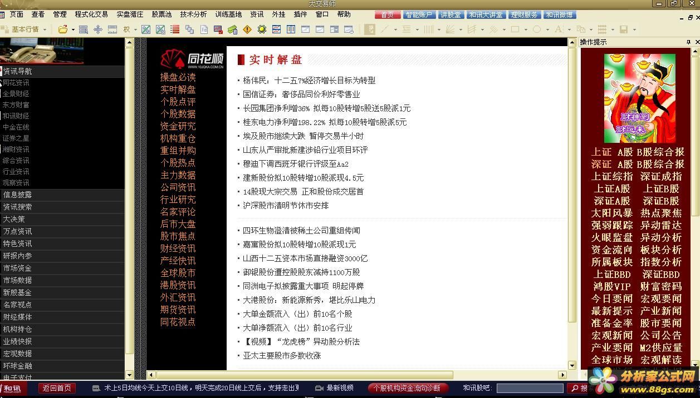
Task: Click the green money bills toolbar icon
Action: pos(233,29)
